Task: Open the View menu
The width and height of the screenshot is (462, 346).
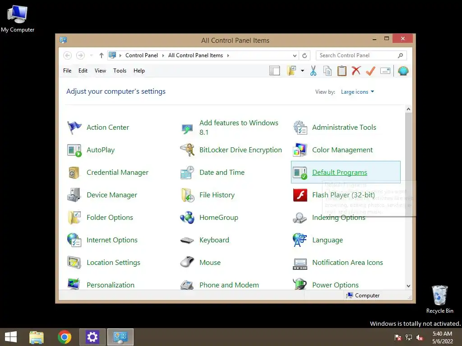Action: pyautogui.click(x=100, y=71)
